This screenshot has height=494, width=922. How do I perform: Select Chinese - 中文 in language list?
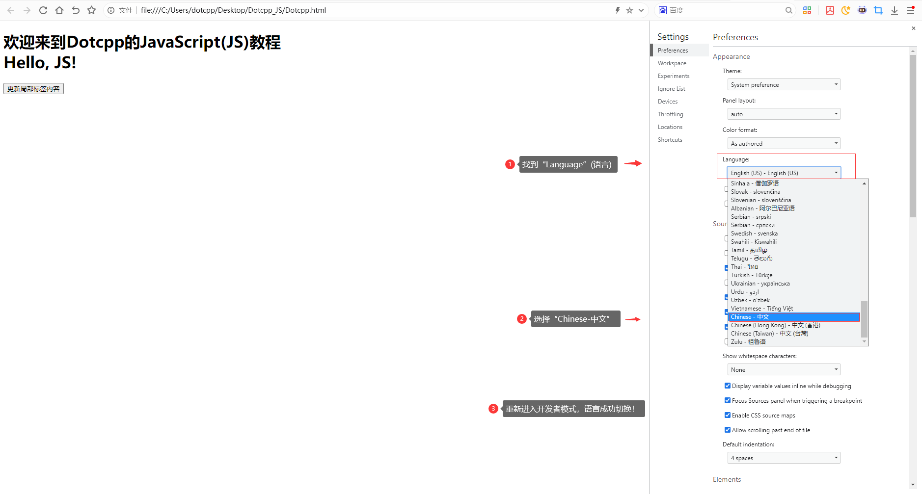click(x=794, y=317)
